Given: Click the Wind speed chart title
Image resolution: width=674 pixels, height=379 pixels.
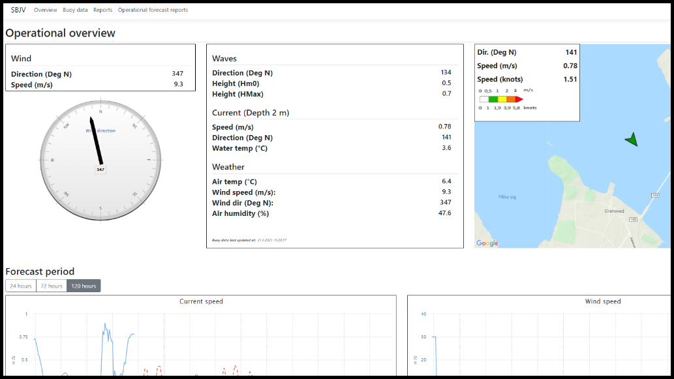Looking at the screenshot, I should pos(602,301).
